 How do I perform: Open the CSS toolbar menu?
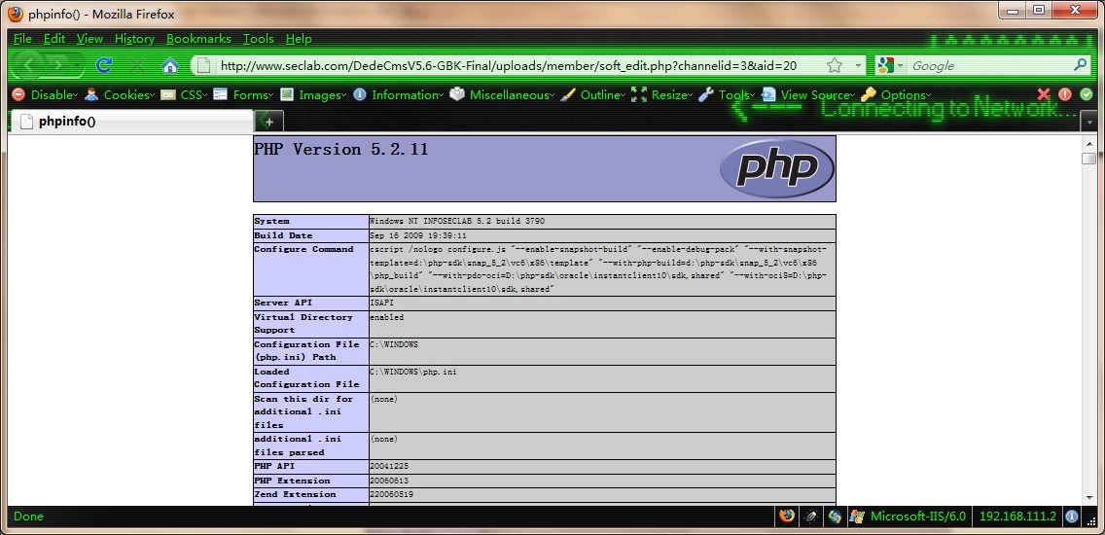coord(183,94)
